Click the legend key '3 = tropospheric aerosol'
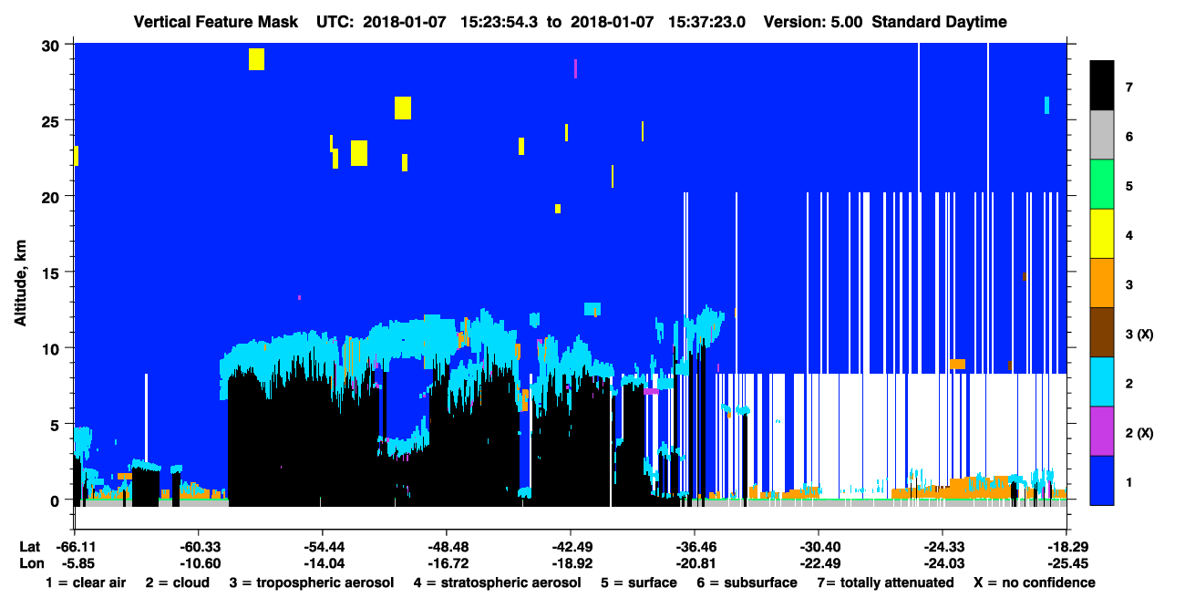 (x=312, y=582)
